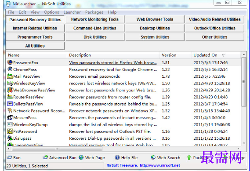Click the vertical scrollbar down arrow
This screenshot has width=250, height=171.
tap(244, 143)
